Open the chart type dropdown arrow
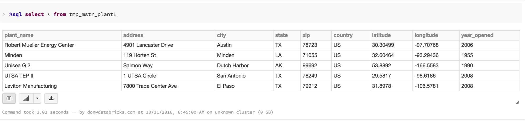The height and width of the screenshot is (124, 525). pyautogui.click(x=37, y=98)
